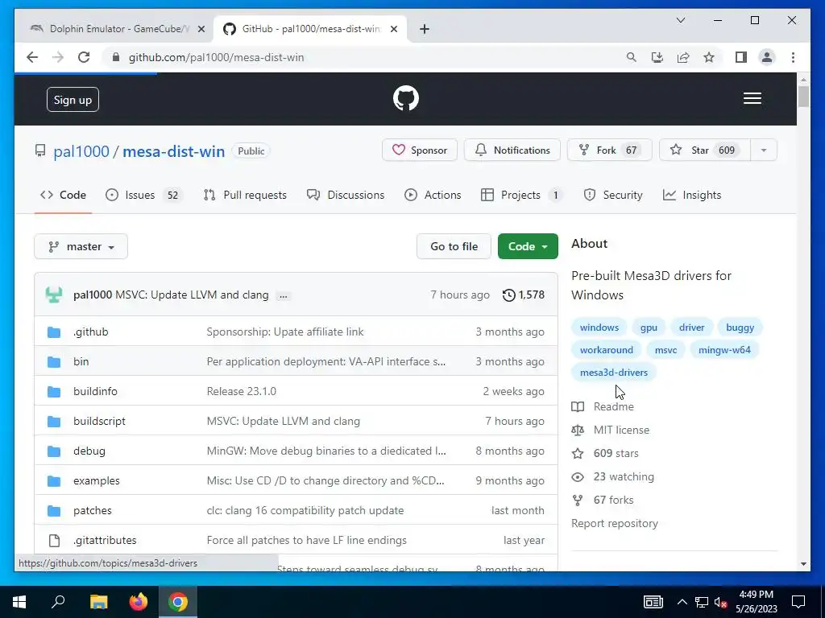Click the zoom magnifier icon in address bar
Screen dimensions: 825x618
pyautogui.click(x=631, y=57)
